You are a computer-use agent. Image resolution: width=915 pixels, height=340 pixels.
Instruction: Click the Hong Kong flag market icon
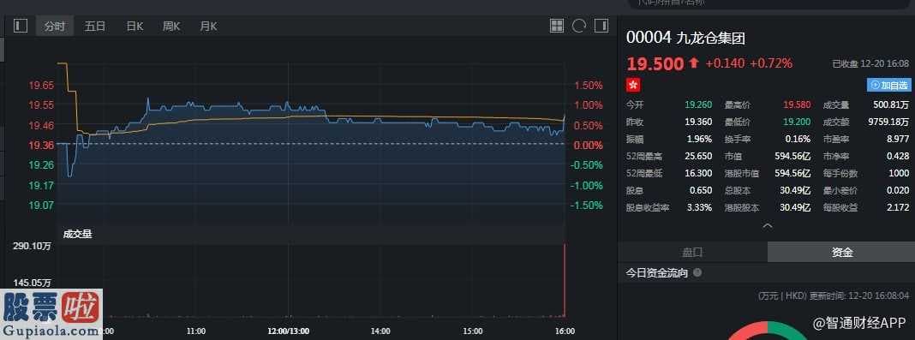(633, 85)
